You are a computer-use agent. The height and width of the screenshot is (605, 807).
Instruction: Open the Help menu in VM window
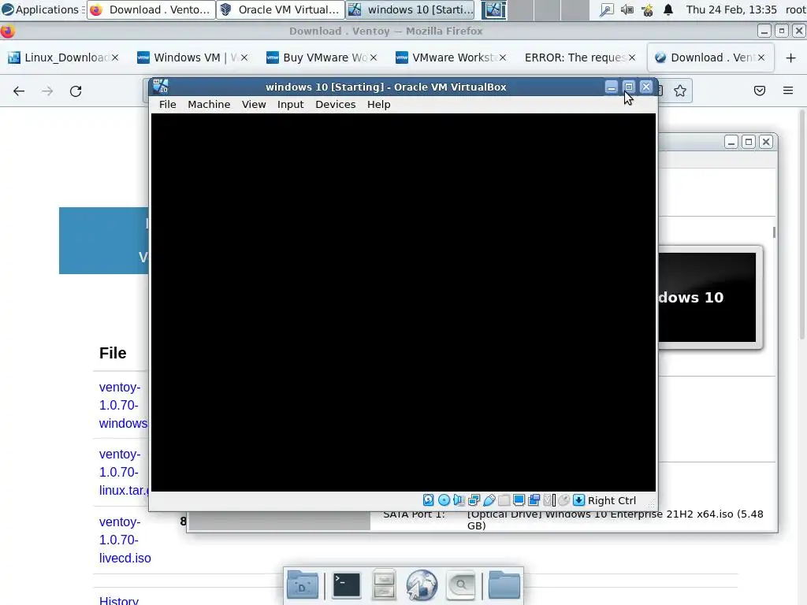click(x=378, y=105)
